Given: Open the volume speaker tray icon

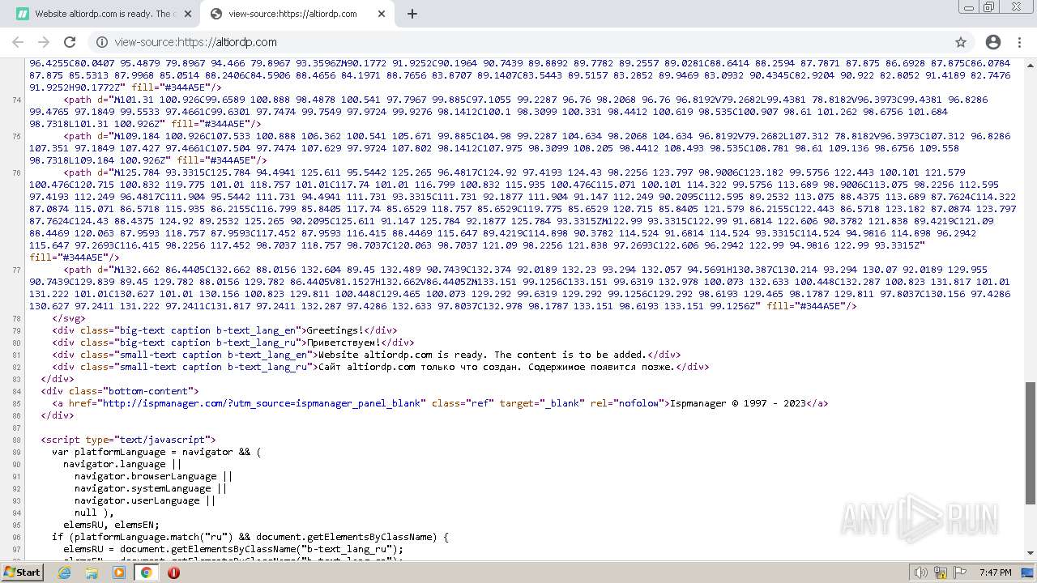Looking at the screenshot, I should click(x=920, y=572).
